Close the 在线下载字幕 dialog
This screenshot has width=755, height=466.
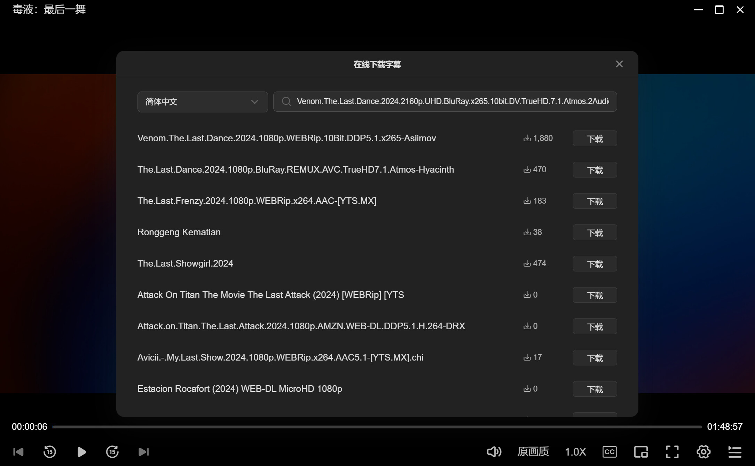coord(619,64)
